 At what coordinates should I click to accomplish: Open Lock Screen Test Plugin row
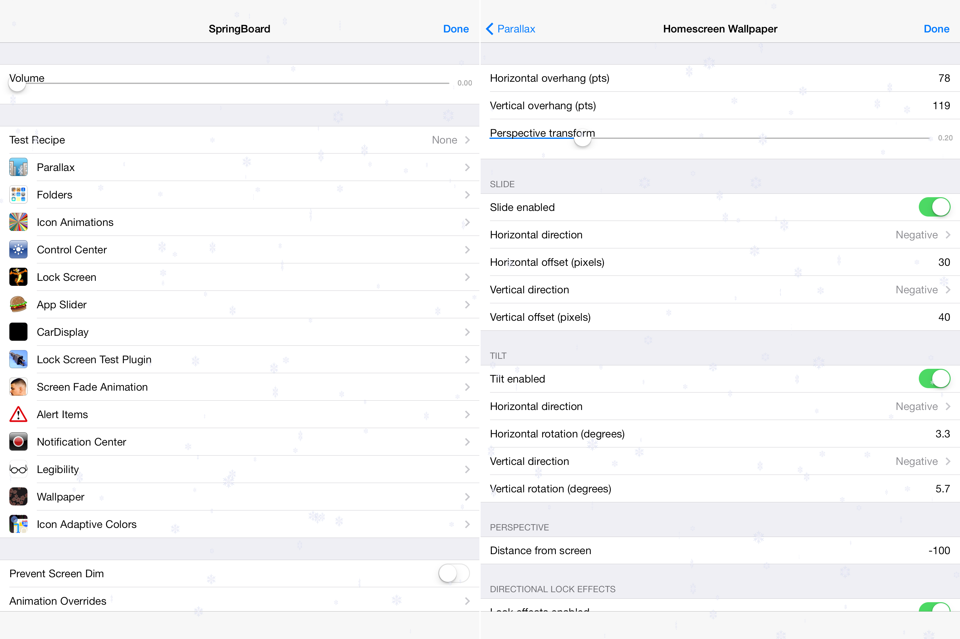(x=240, y=359)
